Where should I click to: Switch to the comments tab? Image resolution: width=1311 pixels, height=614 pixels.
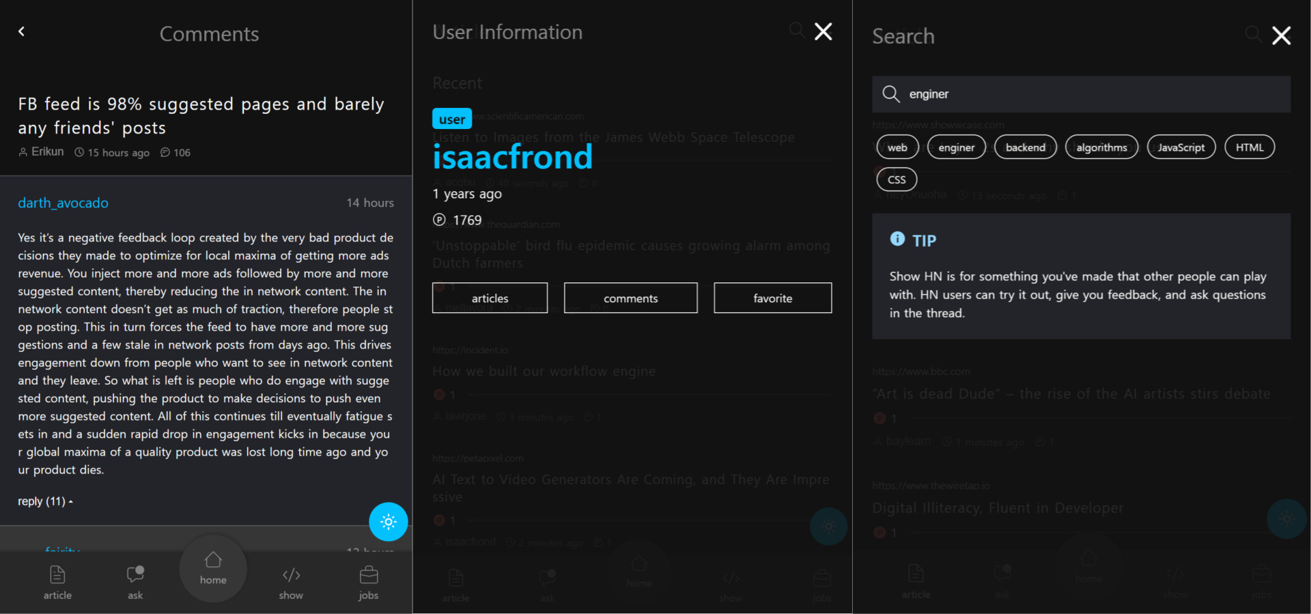[x=630, y=297]
